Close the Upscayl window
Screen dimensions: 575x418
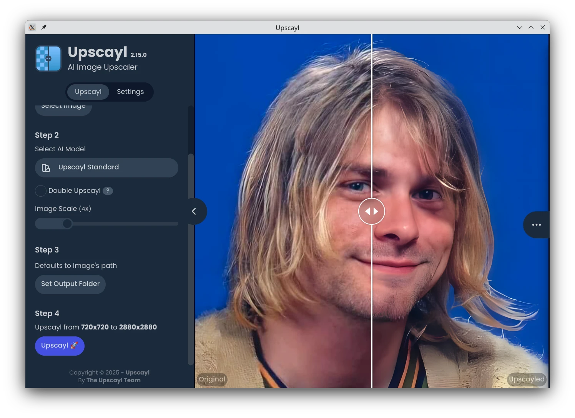(x=542, y=27)
